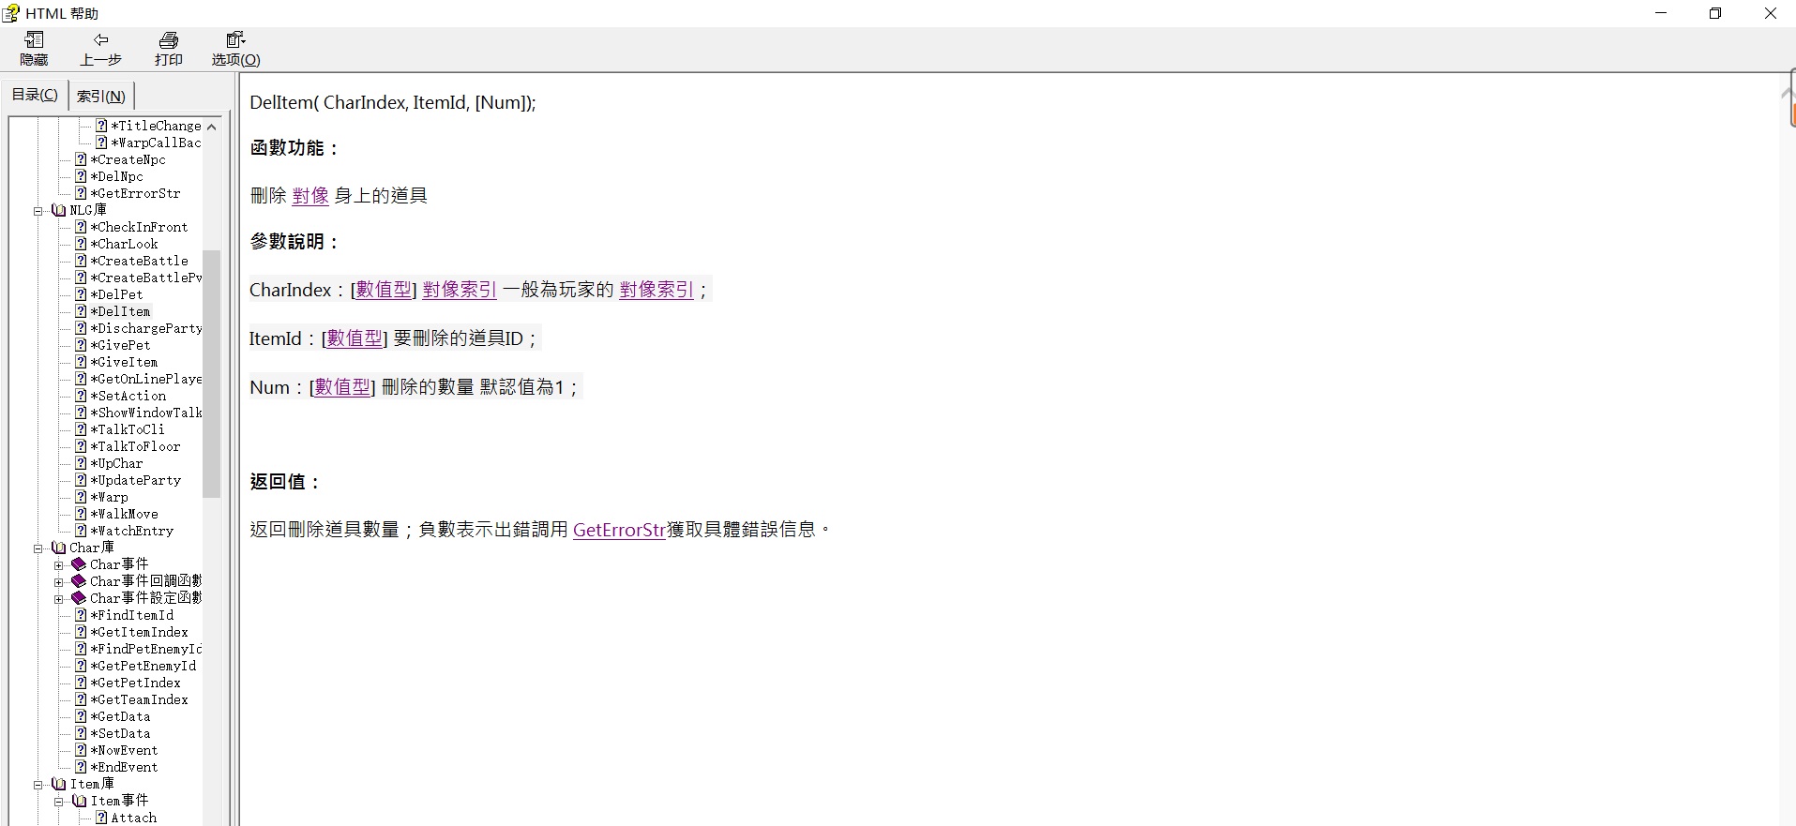Click the NLG库 book icon
Image resolution: width=1796 pixels, height=826 pixels.
pos(59,210)
